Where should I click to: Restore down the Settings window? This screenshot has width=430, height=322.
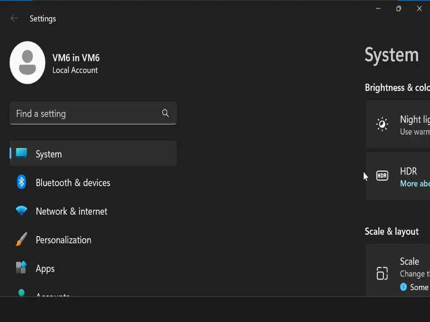pyautogui.click(x=399, y=9)
